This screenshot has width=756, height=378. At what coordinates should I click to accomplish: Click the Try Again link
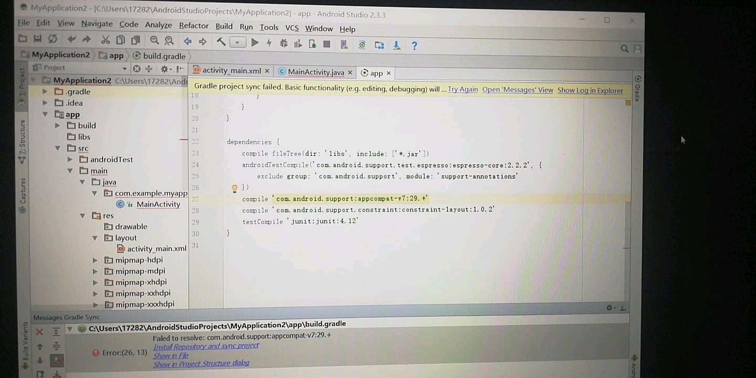click(463, 89)
